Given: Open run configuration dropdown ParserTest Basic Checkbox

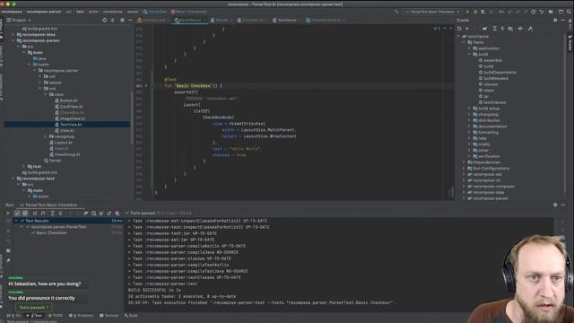Looking at the screenshot, I should [x=432, y=12].
